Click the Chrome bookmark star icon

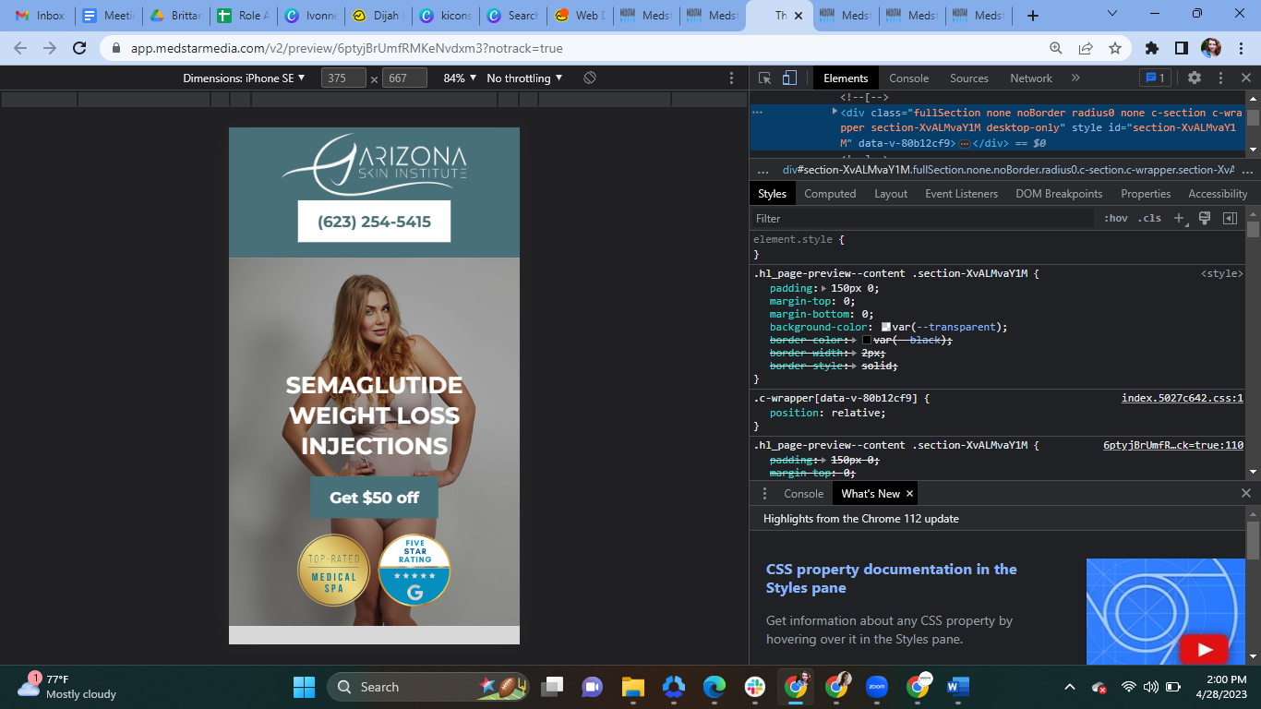(x=1115, y=48)
